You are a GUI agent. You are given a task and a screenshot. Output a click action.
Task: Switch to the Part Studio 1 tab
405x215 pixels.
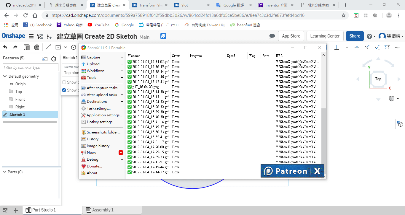[x=52, y=210]
